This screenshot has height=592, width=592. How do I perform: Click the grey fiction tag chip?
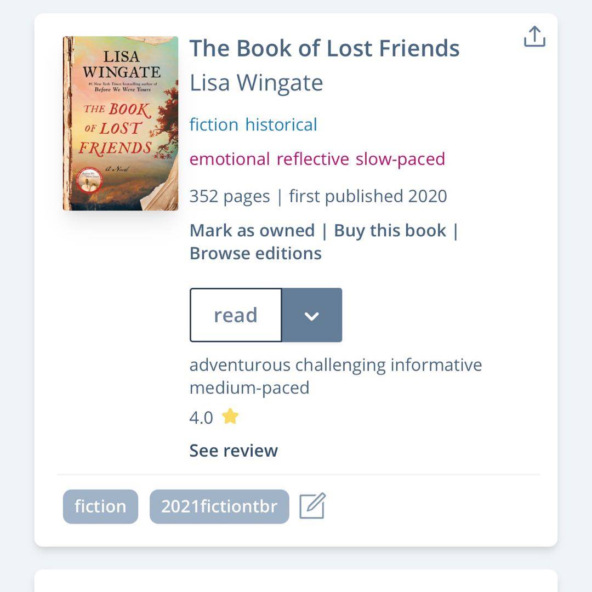100,506
